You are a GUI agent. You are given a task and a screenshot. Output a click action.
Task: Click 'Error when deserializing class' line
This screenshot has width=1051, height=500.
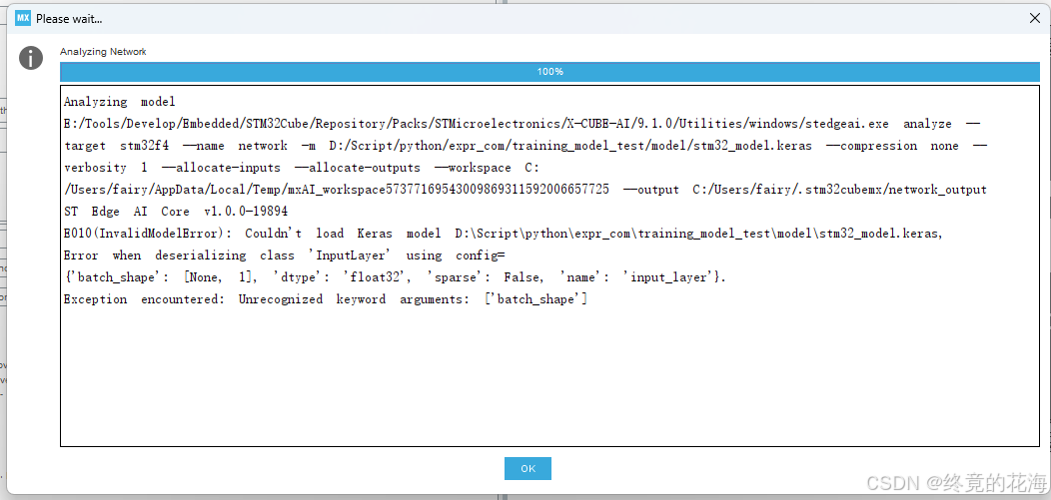click(x=284, y=255)
